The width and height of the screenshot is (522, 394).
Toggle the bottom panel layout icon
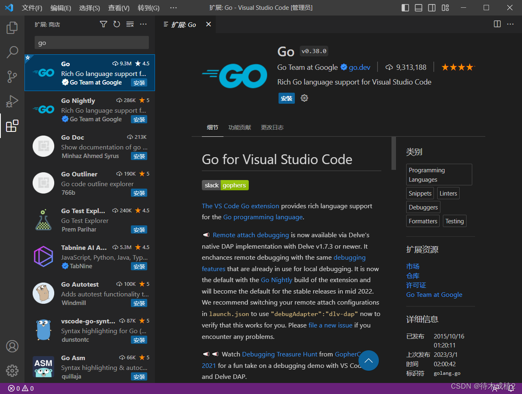point(418,8)
